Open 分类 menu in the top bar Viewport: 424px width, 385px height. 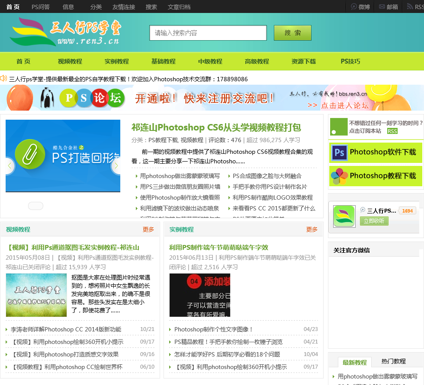(96, 7)
